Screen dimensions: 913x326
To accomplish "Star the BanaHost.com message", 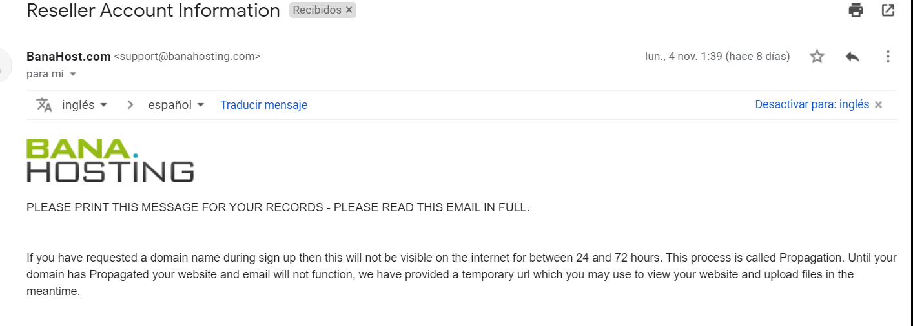I will (817, 57).
